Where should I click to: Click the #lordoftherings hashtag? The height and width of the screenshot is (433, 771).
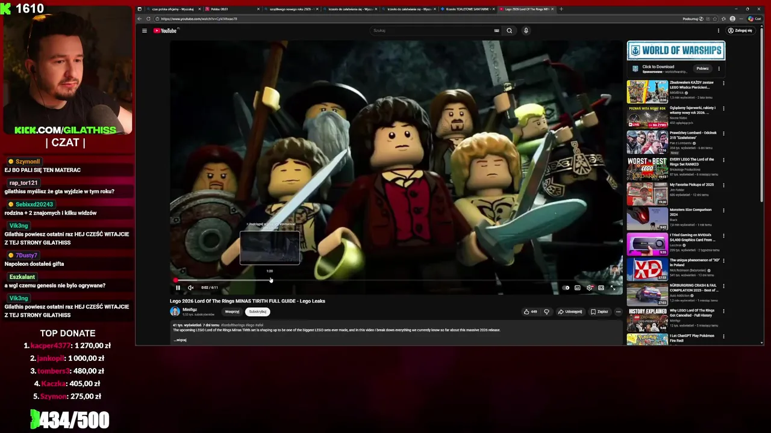[233, 325]
